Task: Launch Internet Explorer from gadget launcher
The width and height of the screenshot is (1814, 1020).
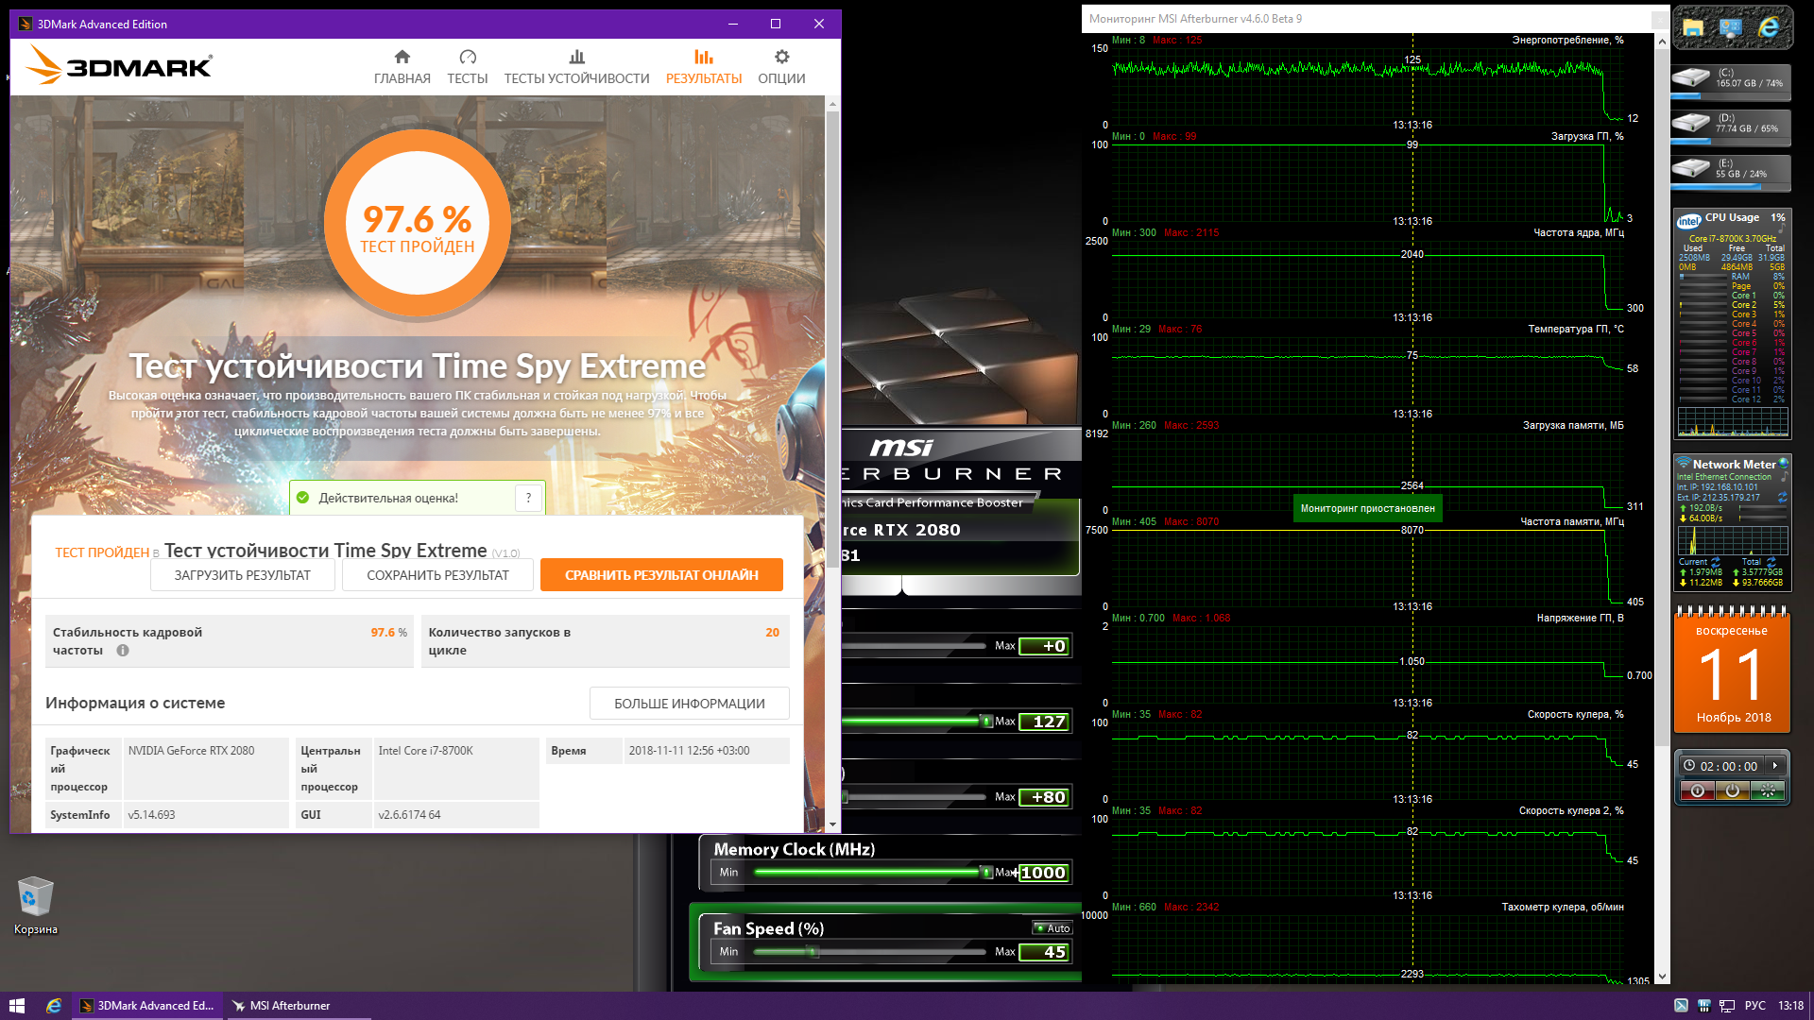Action: [1769, 28]
